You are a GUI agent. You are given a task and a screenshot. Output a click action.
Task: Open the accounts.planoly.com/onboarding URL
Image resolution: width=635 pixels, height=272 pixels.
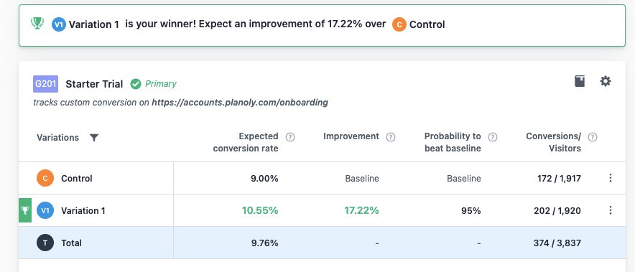[x=240, y=103]
